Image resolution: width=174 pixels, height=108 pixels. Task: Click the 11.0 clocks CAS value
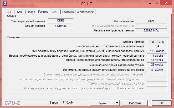point(157,51)
